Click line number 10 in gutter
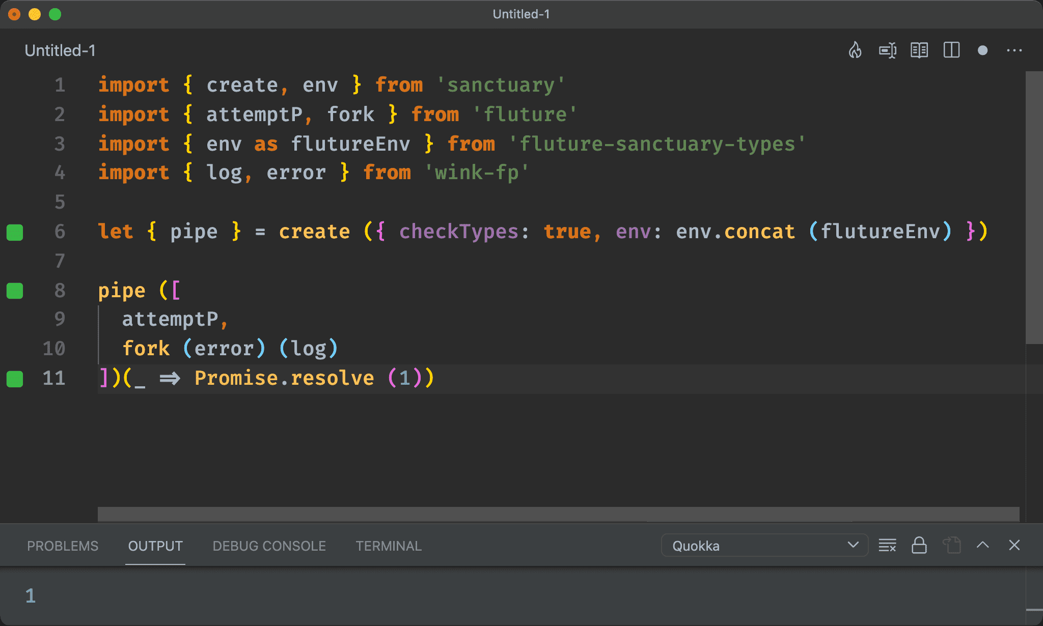This screenshot has height=626, width=1043. pyautogui.click(x=54, y=349)
